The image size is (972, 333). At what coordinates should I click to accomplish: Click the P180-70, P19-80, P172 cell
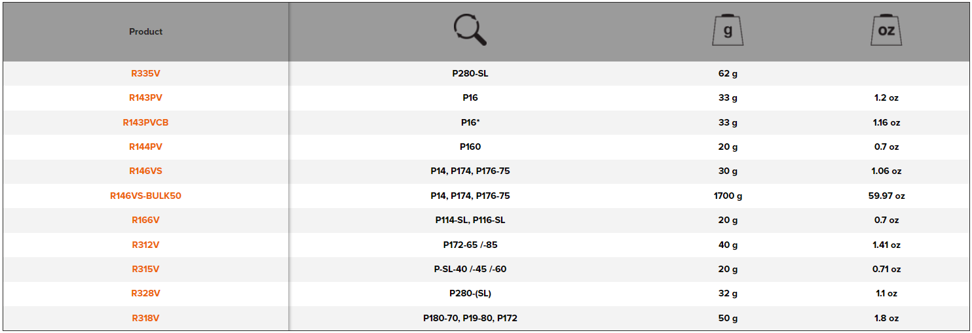(470, 318)
